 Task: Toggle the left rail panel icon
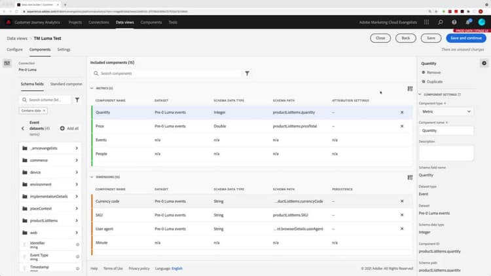tap(7, 64)
